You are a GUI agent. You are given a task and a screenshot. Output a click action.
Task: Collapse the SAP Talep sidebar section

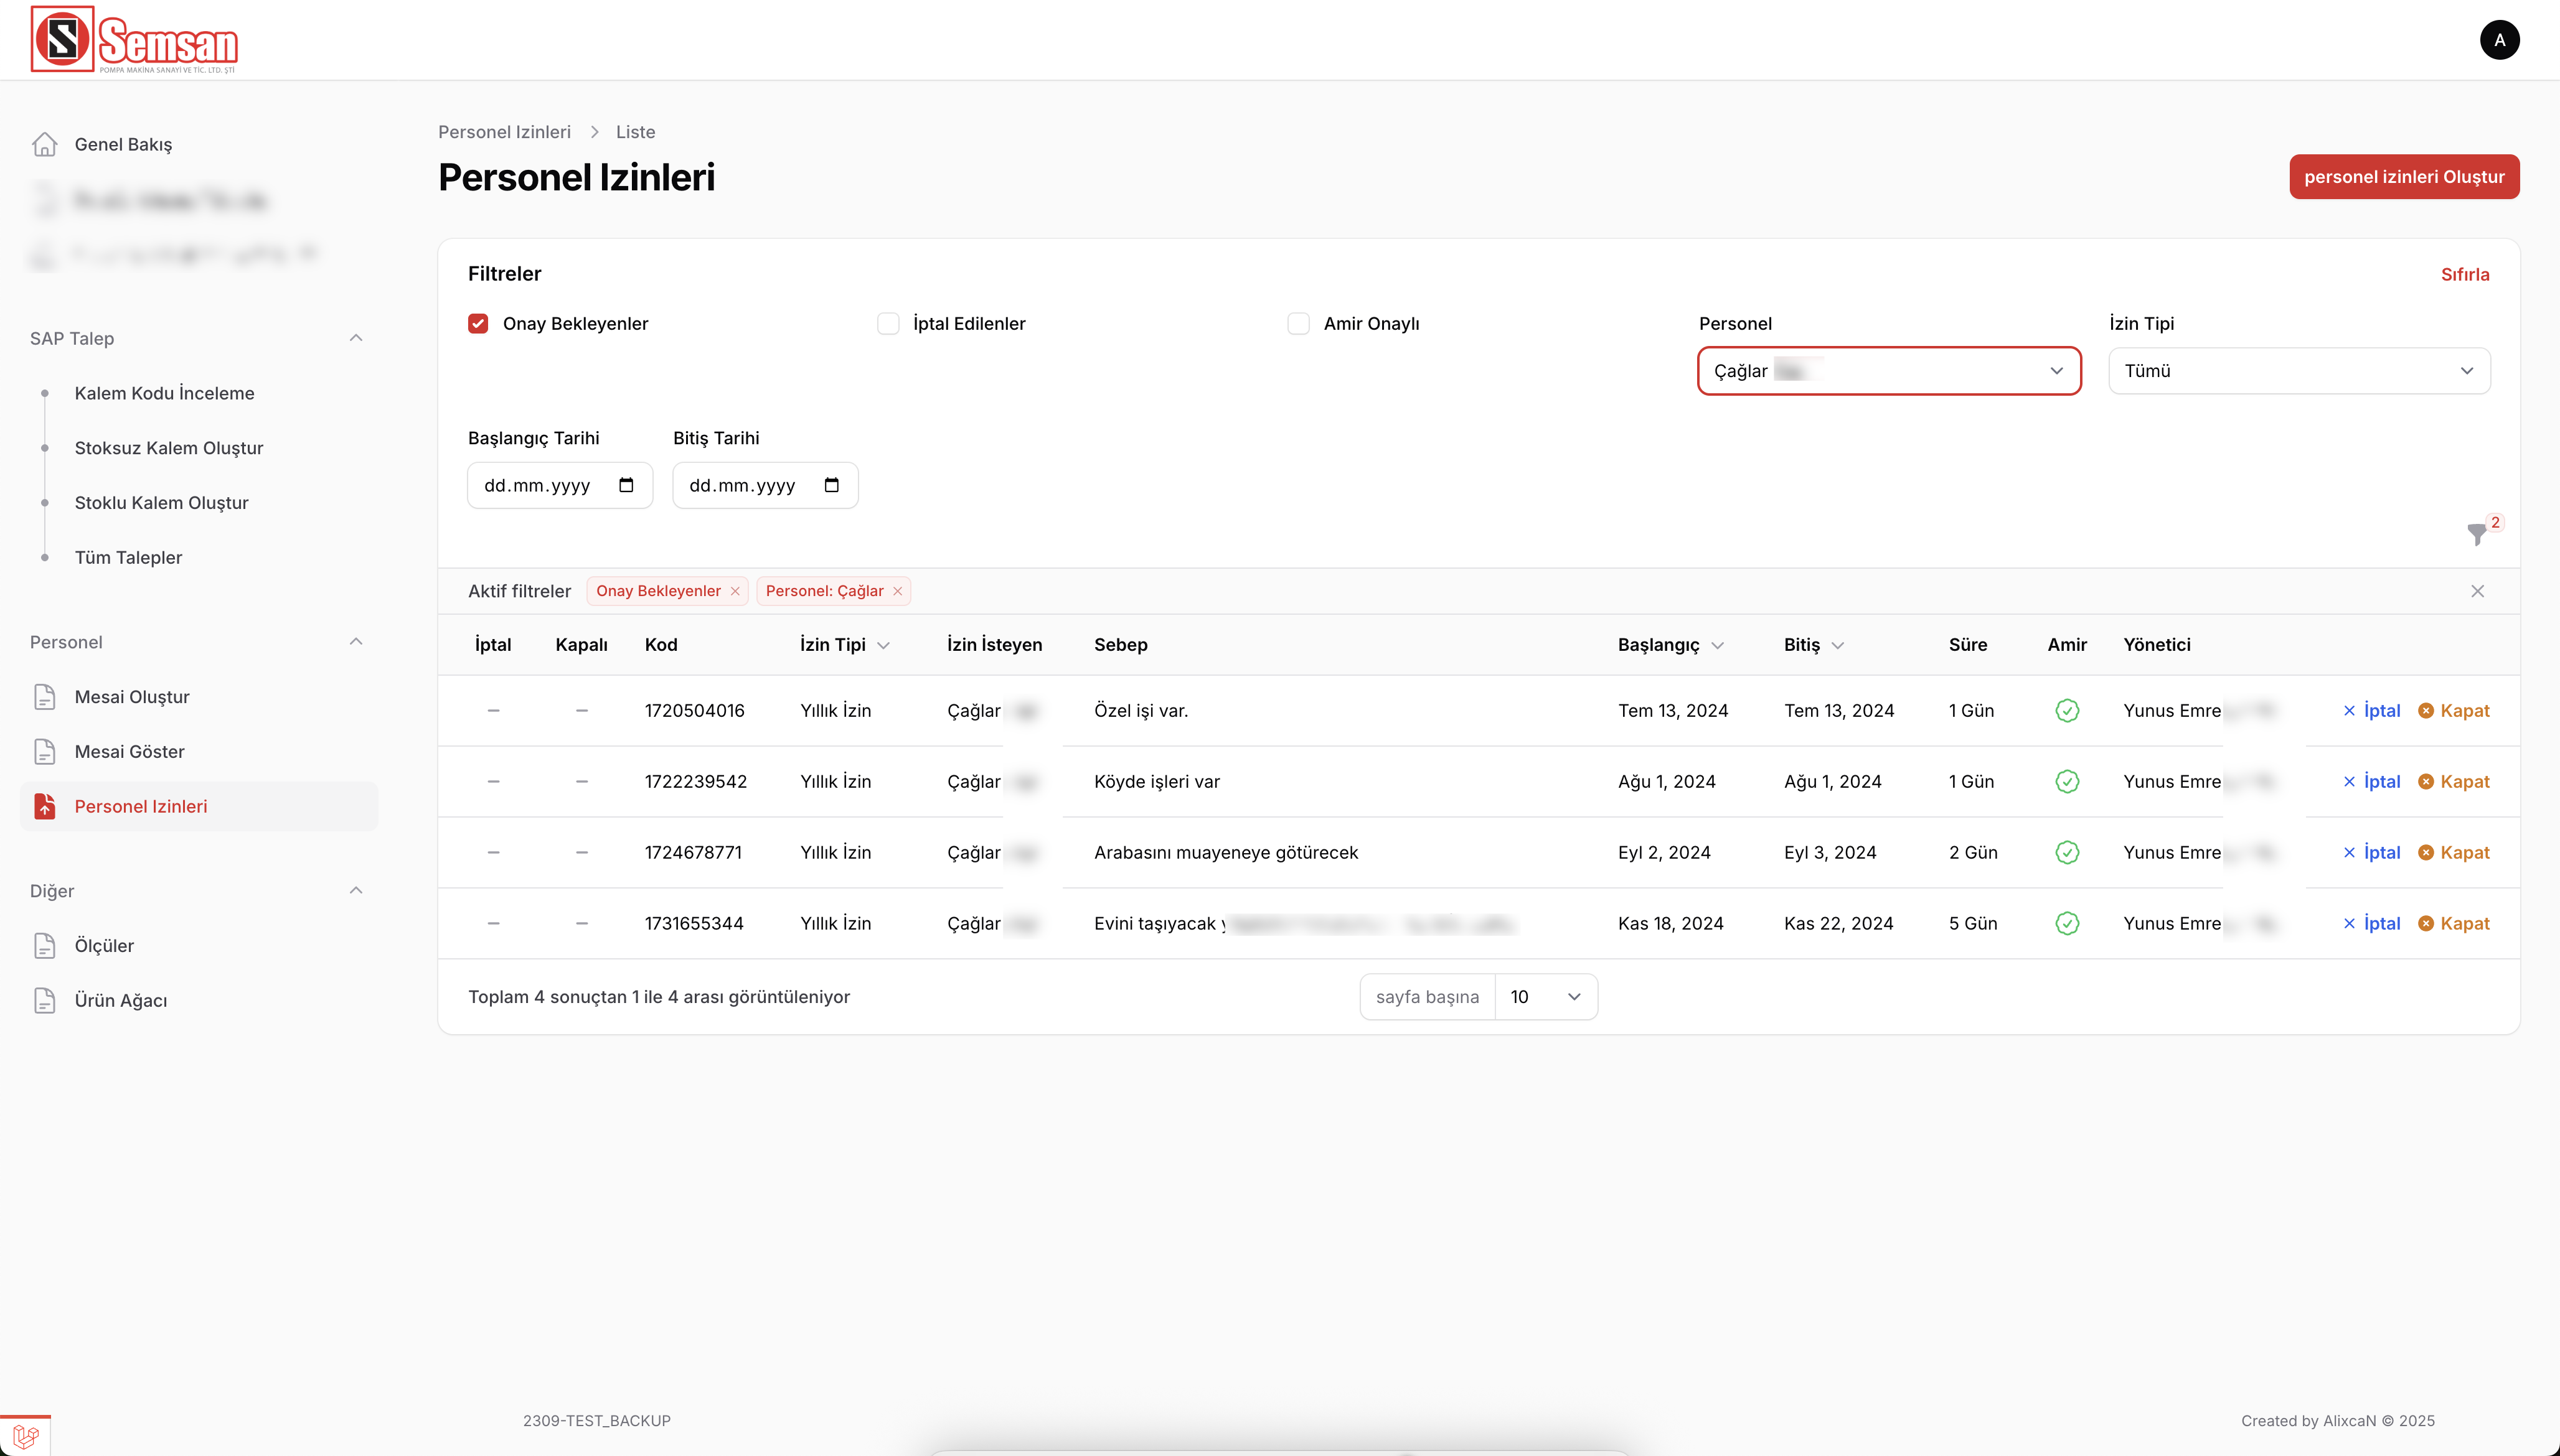point(355,338)
